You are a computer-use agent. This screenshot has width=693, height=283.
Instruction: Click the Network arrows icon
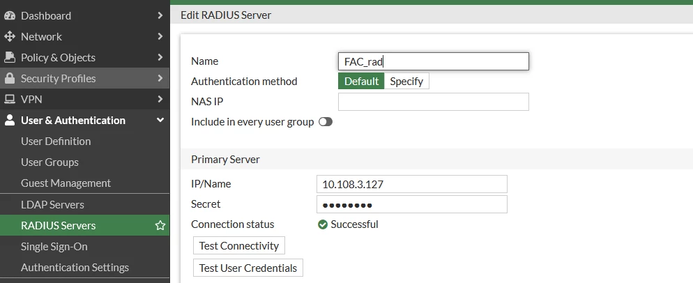(x=10, y=36)
